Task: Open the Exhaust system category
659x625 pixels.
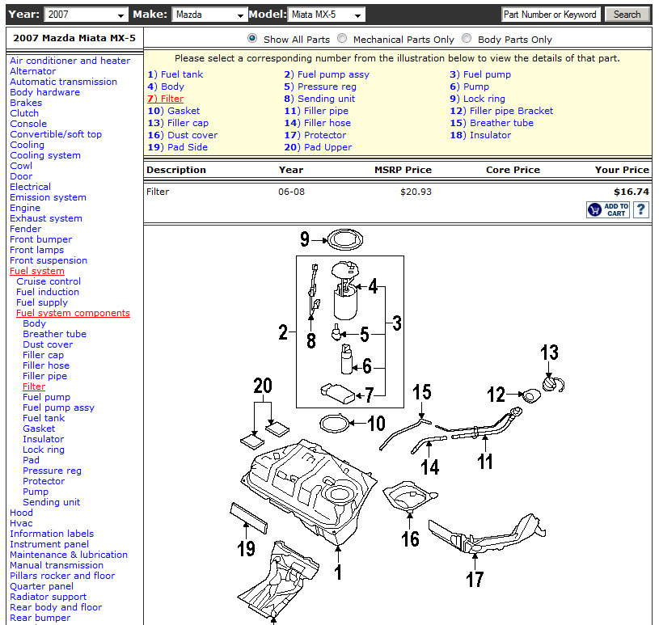Action: point(46,218)
